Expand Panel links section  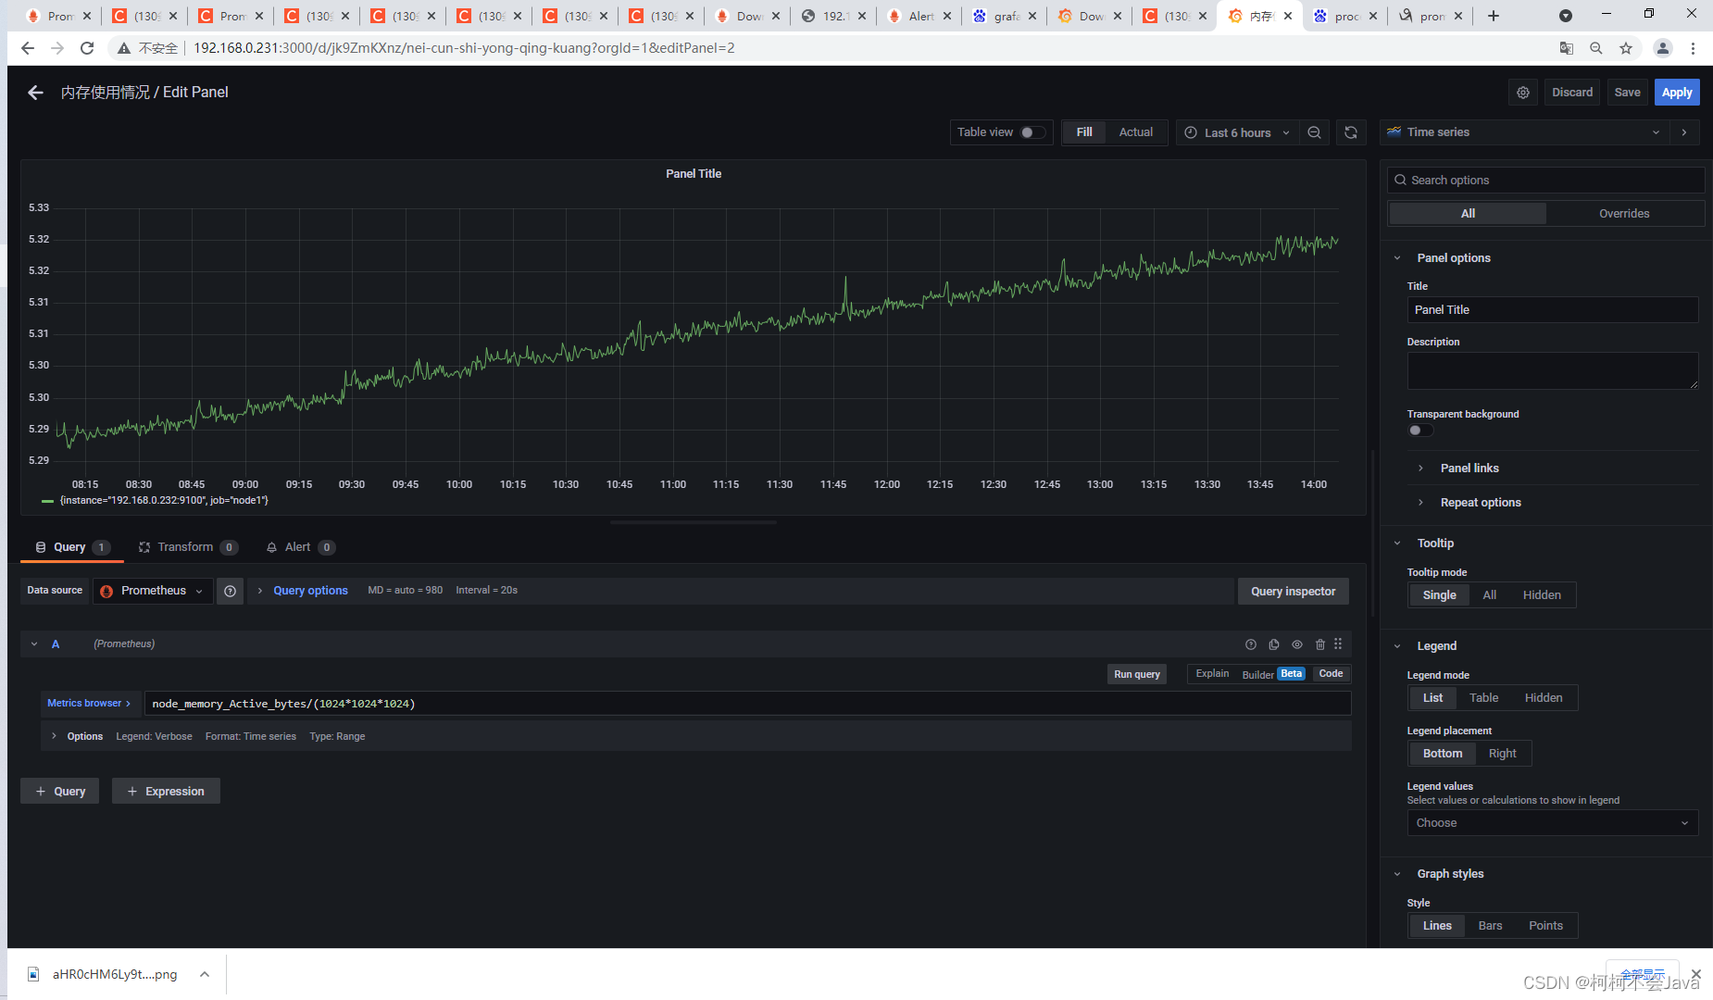1469,469
